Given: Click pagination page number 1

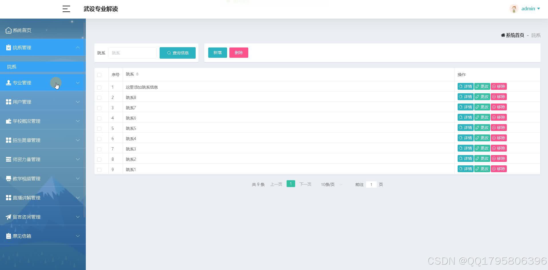Looking at the screenshot, I should coord(291,184).
